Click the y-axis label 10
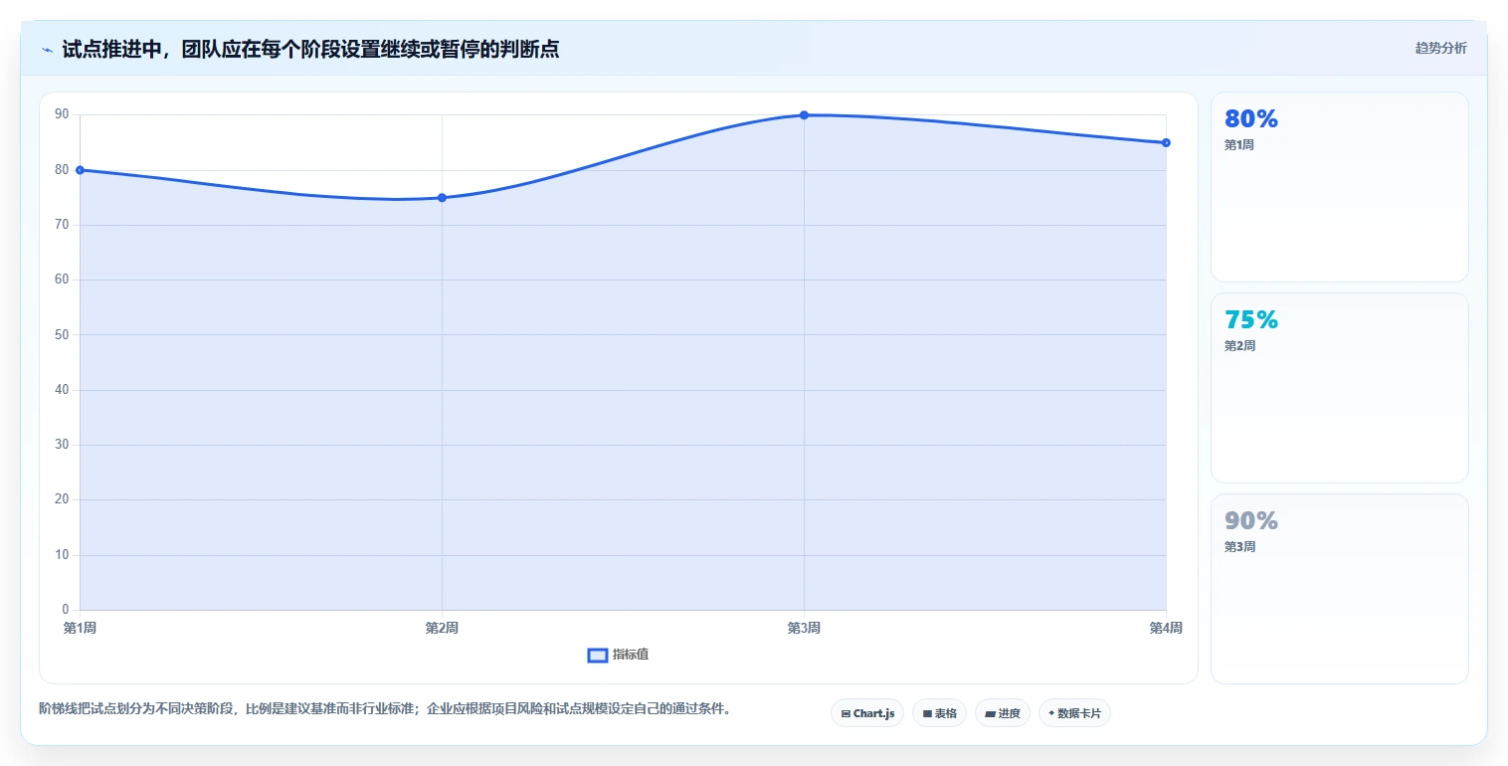 tap(62, 555)
